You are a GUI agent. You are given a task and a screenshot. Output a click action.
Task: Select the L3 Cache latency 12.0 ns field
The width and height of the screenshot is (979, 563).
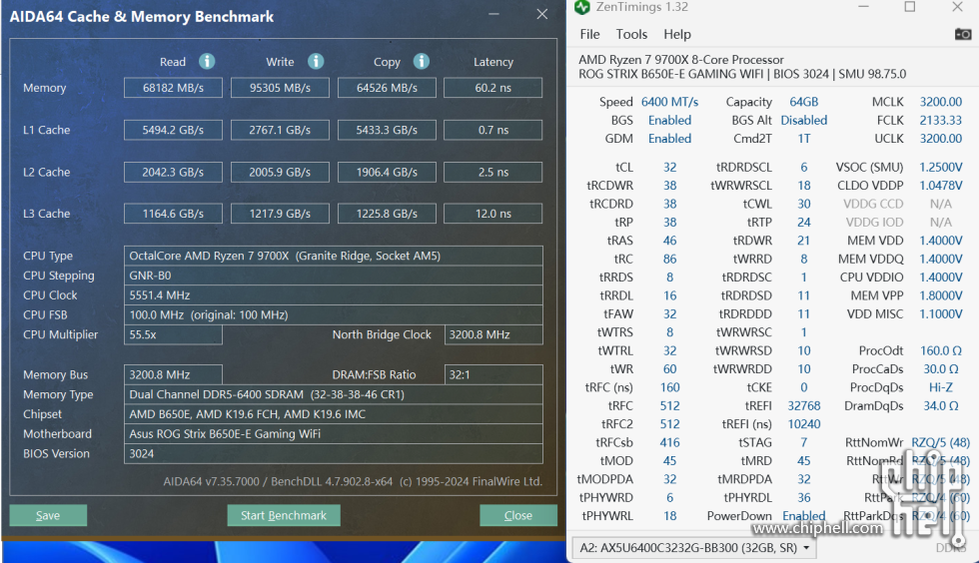tap(493, 214)
